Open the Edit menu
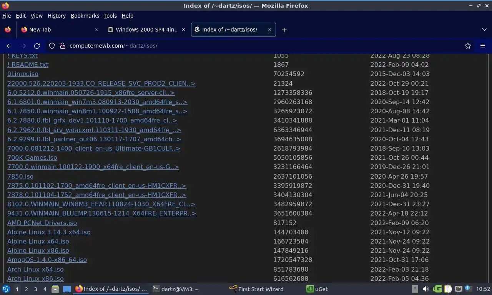 21,16
